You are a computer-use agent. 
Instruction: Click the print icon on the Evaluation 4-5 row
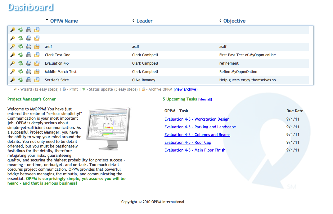[29, 63]
